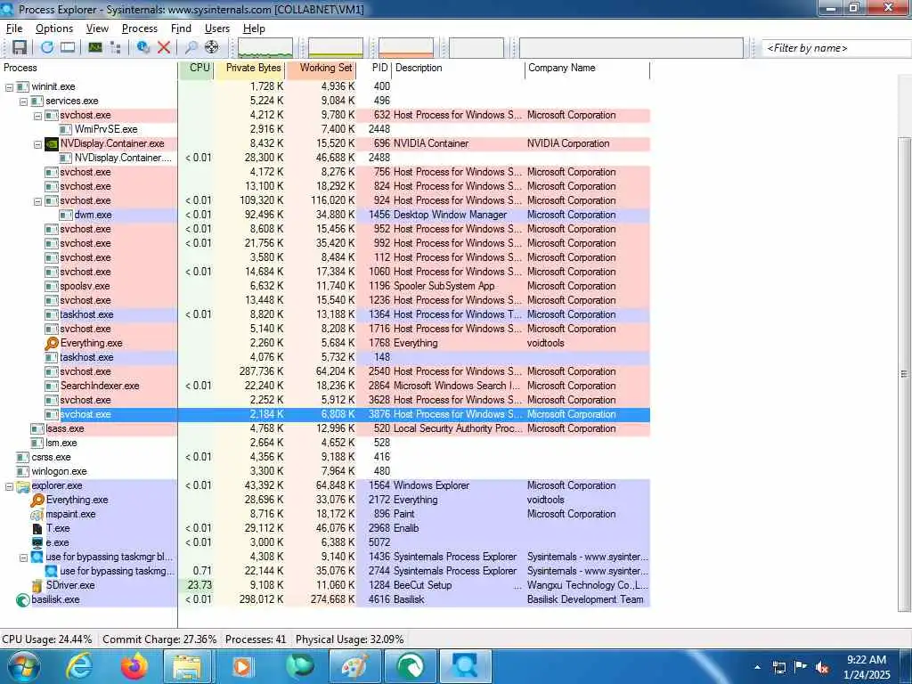Open the Options menu

click(x=54, y=28)
